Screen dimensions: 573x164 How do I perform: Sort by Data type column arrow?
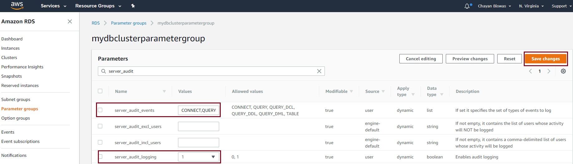coord(442,94)
